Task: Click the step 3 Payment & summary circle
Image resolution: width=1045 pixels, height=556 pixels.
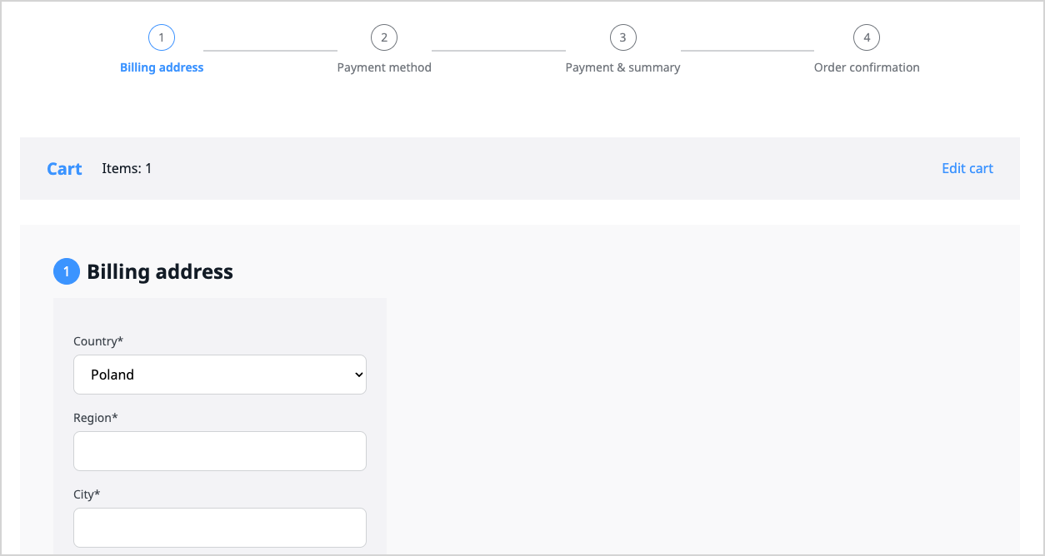Action: coord(622,37)
